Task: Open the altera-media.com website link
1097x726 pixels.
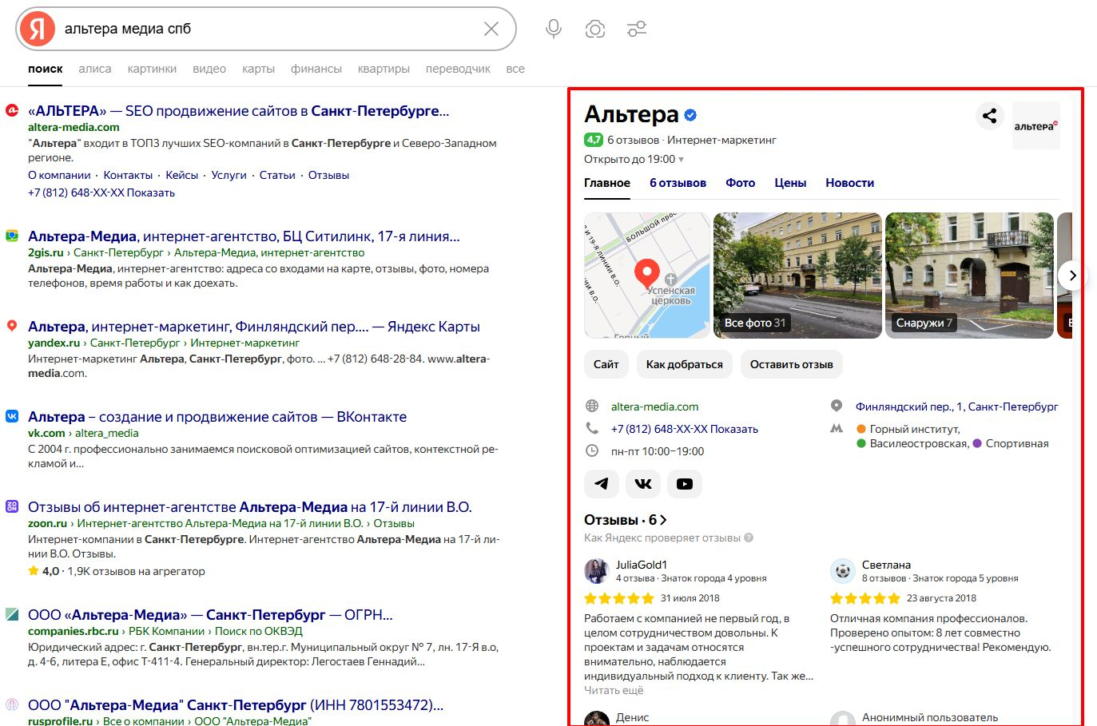Action: (x=654, y=407)
